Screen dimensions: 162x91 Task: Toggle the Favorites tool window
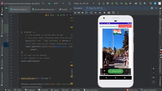pos(2,64)
